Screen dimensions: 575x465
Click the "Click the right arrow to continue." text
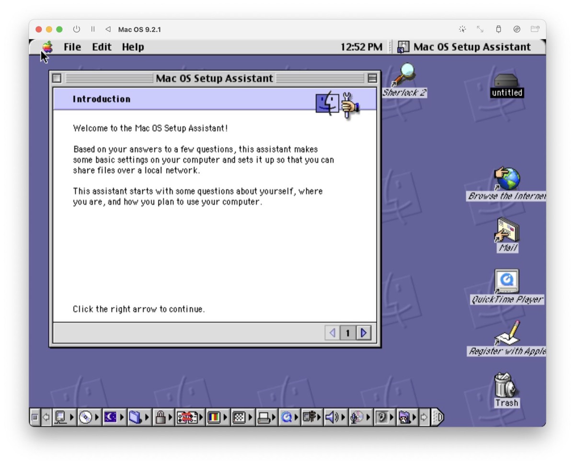pyautogui.click(x=138, y=309)
